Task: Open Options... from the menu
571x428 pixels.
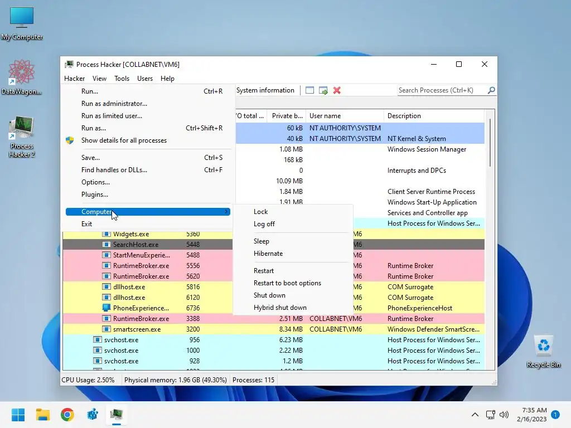Action: [x=148, y=182]
